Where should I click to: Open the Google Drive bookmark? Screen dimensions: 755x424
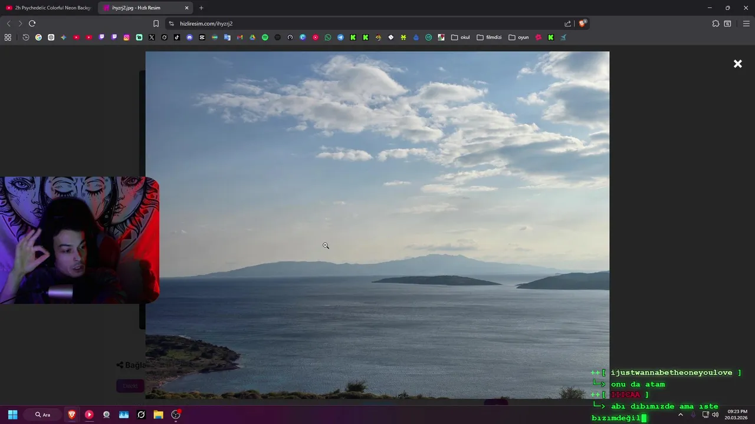click(x=252, y=37)
